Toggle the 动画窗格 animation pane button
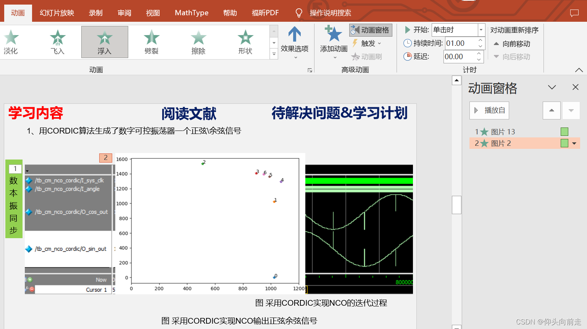 (x=371, y=30)
